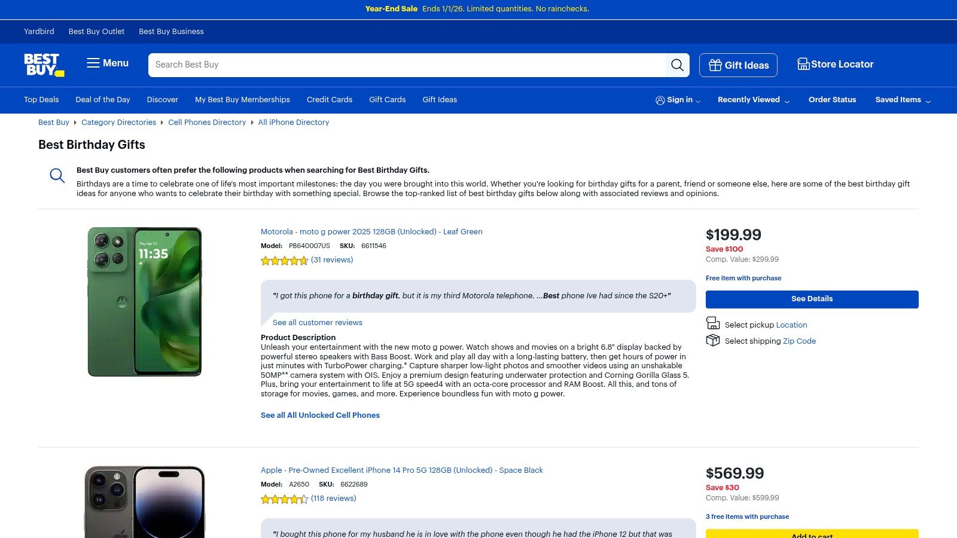Image resolution: width=957 pixels, height=538 pixels.
Task: Click the Sign in user profile icon
Action: tap(660, 100)
